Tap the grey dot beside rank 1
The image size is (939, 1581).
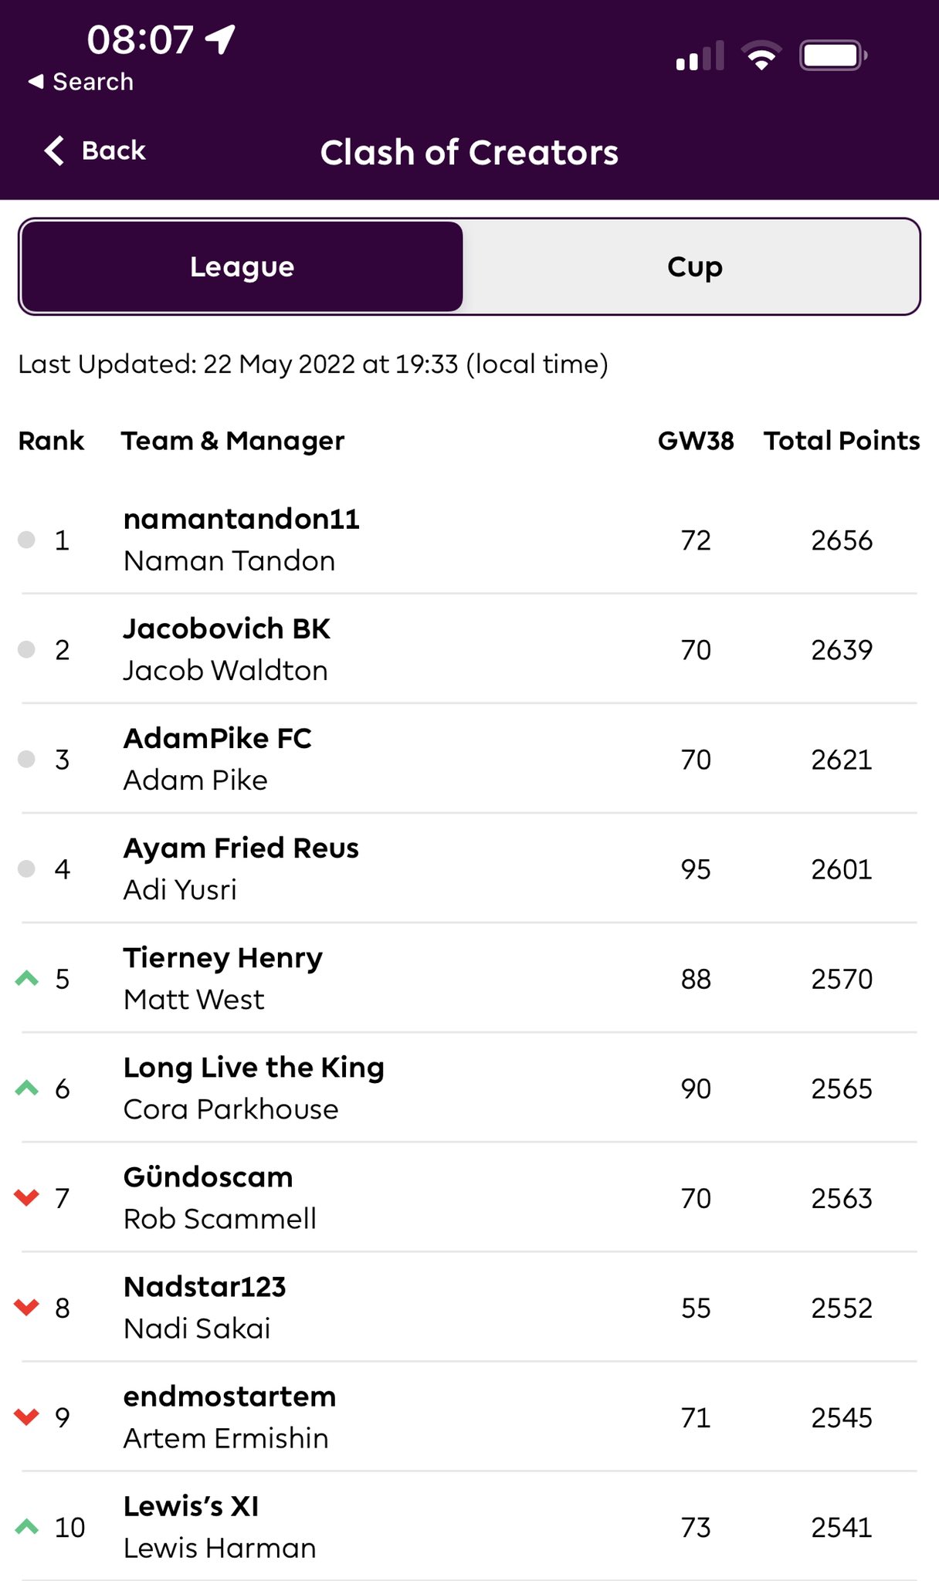click(27, 540)
